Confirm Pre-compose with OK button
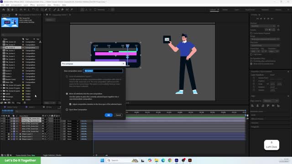 [109, 115]
